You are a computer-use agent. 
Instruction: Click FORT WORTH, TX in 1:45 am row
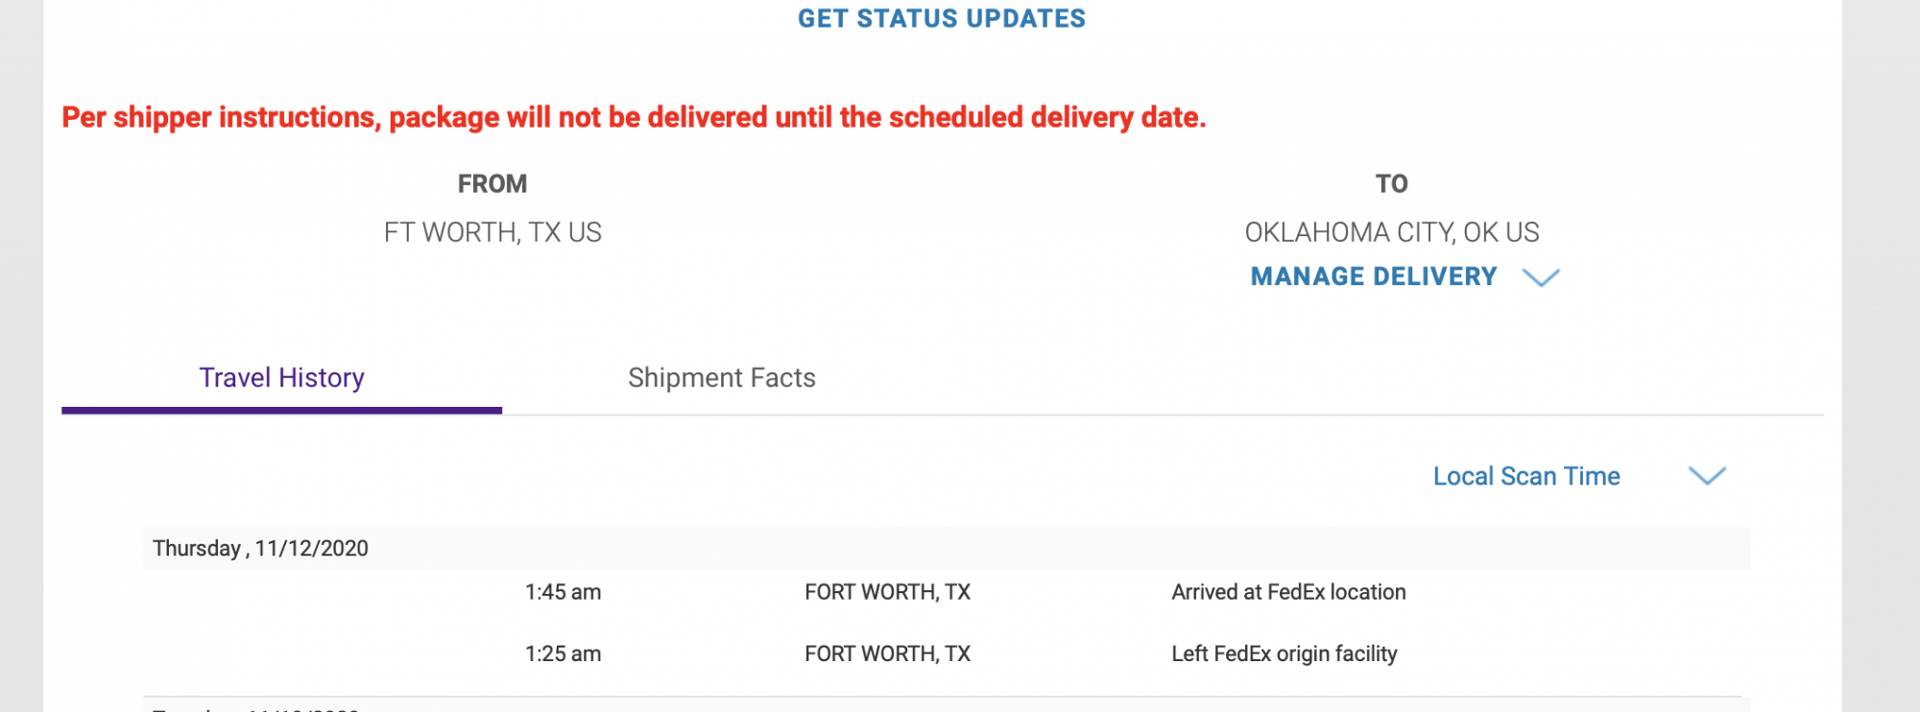(x=887, y=592)
